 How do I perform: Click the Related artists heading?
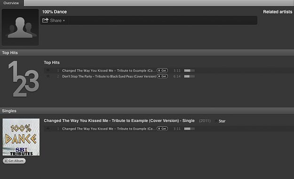(278, 12)
